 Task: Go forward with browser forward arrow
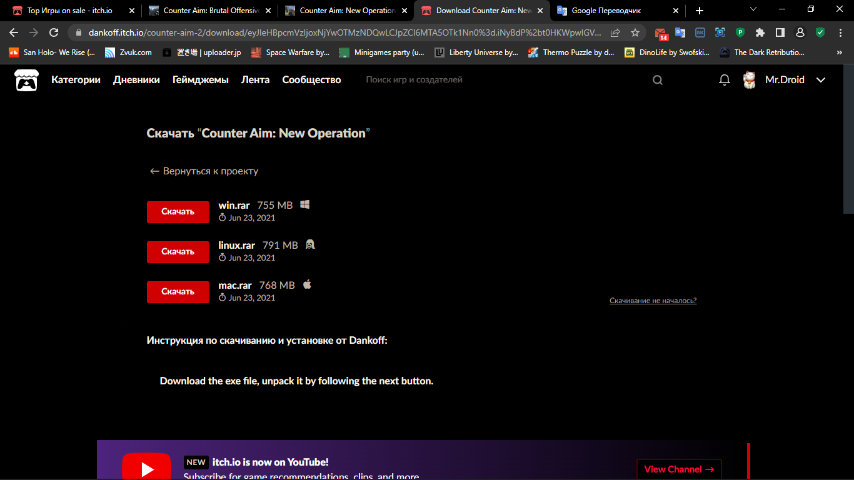pos(34,32)
